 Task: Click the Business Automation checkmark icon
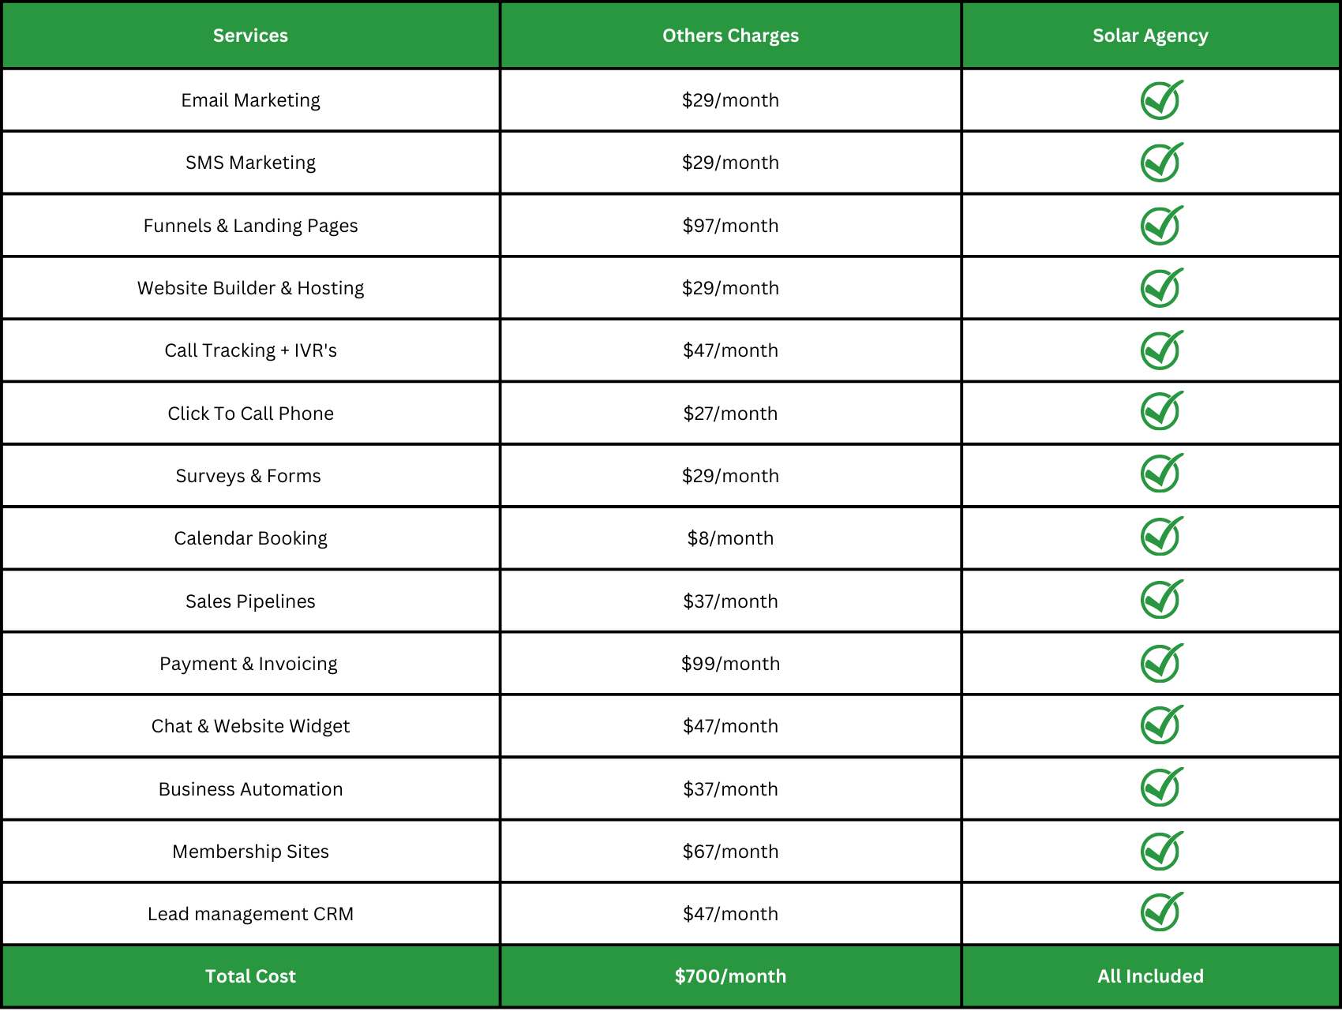(x=1161, y=788)
